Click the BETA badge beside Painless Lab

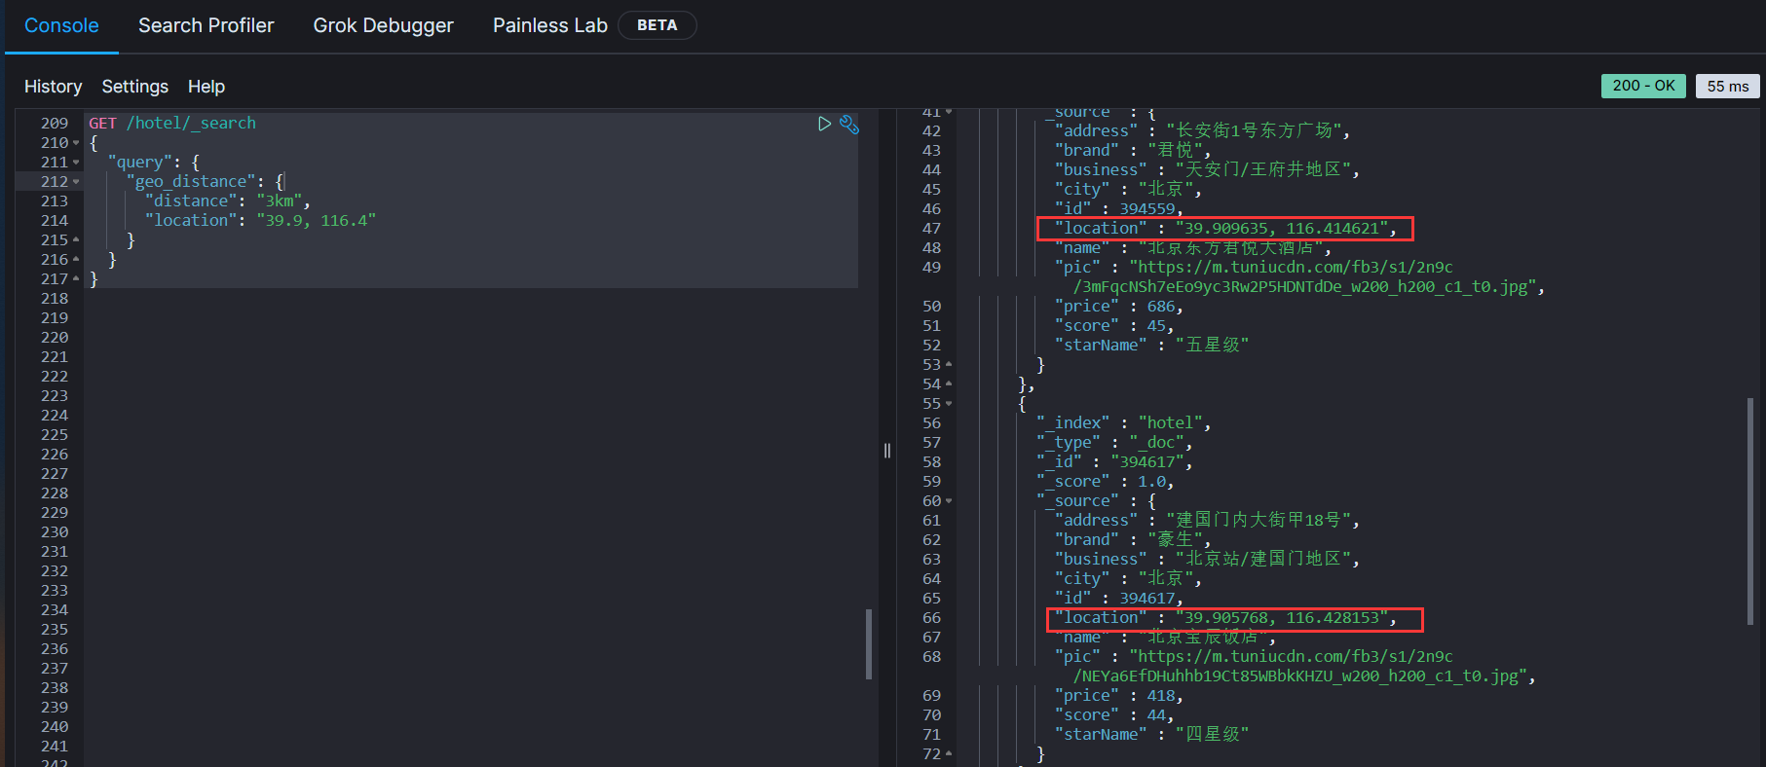tap(657, 25)
